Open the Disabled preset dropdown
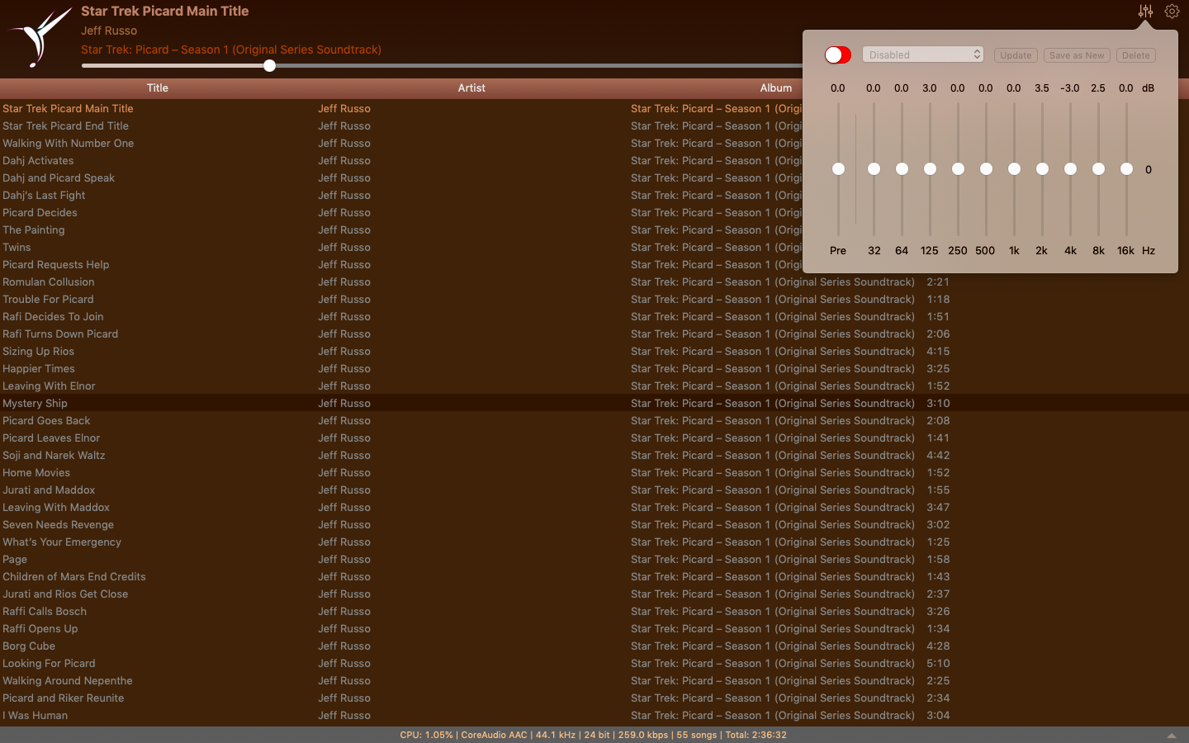Viewport: 1189px width, 743px height. click(922, 54)
